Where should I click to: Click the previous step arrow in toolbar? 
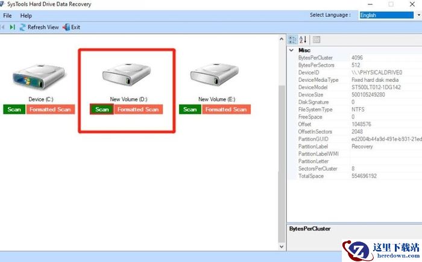click(x=2, y=27)
